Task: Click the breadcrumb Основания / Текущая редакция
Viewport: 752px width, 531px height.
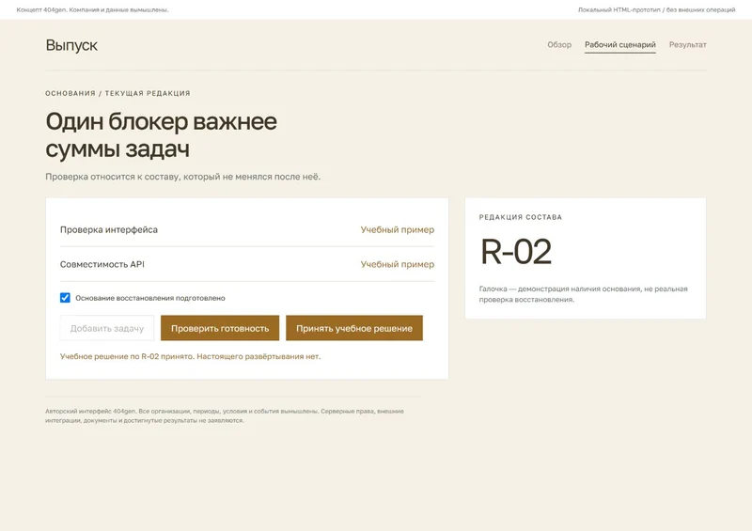Action: [118, 93]
